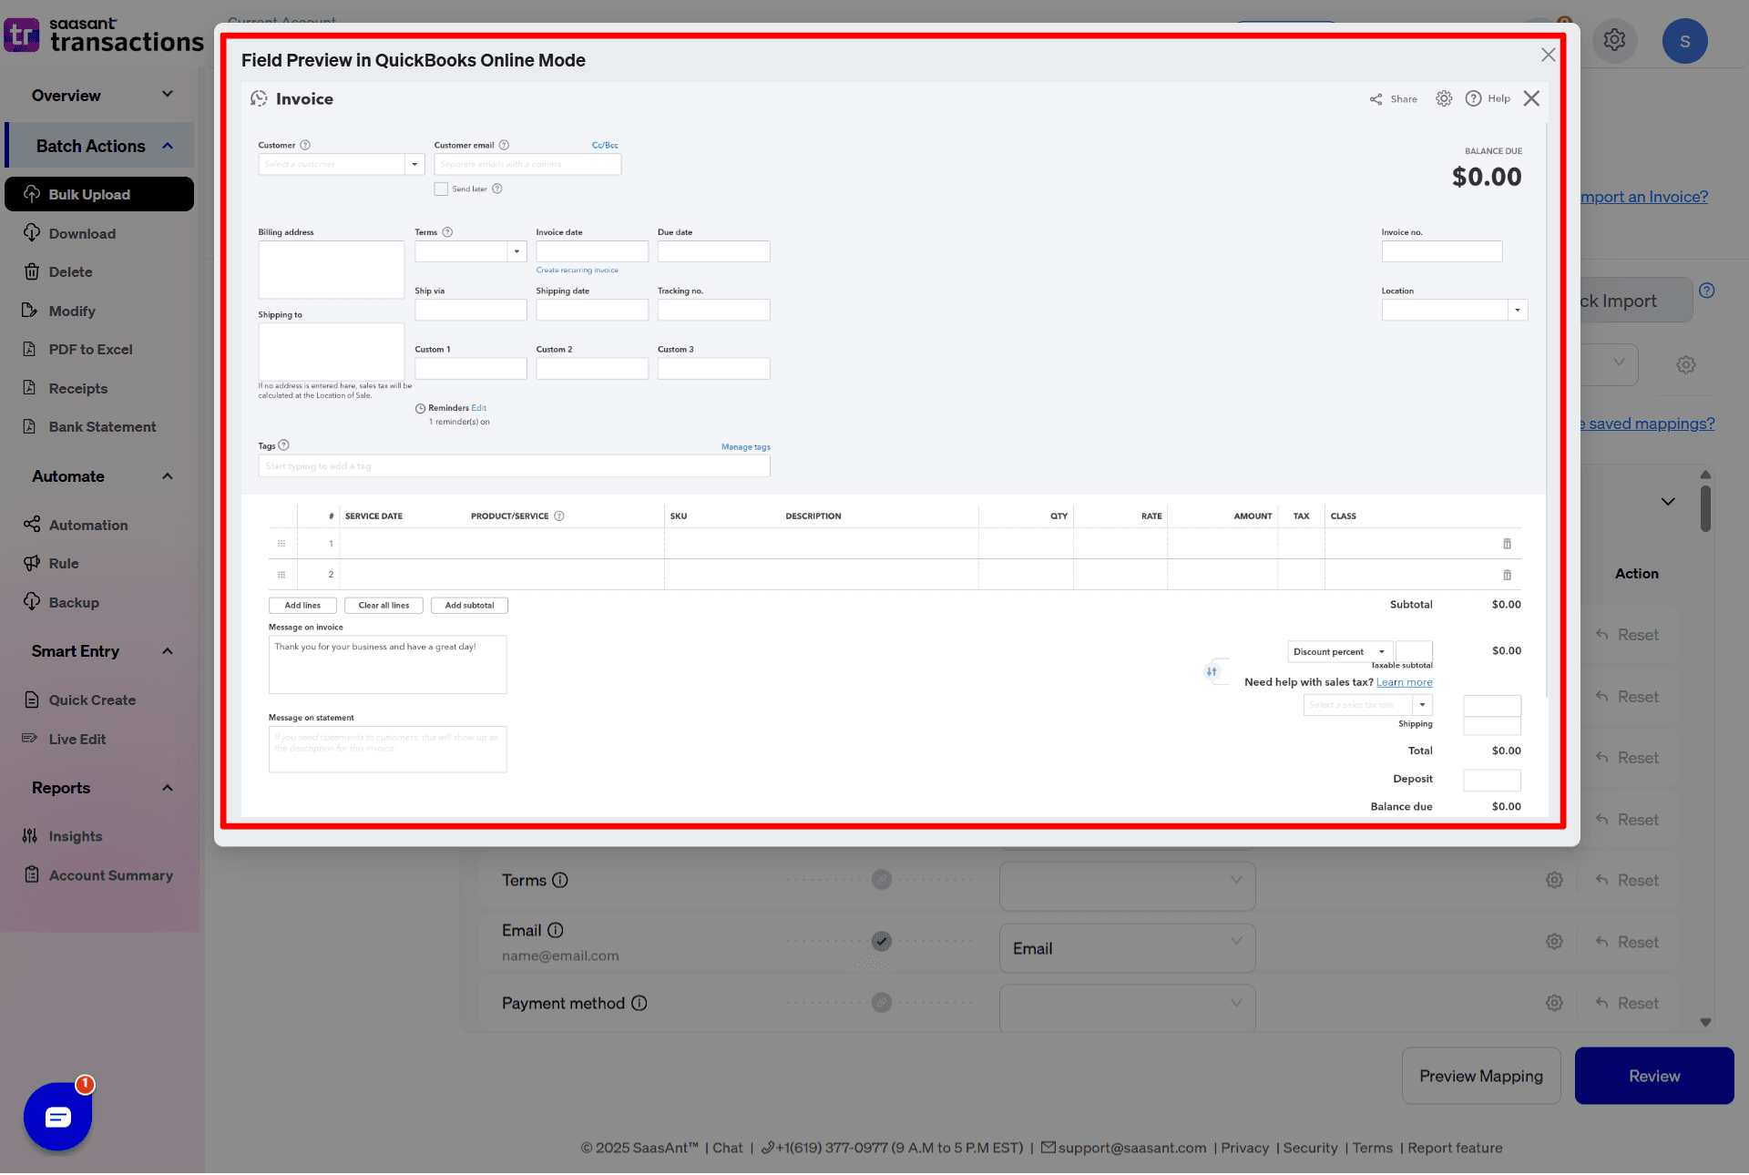This screenshot has width=1749, height=1175.
Task: Click the mapping list scrollbar thumb
Action: [1705, 508]
